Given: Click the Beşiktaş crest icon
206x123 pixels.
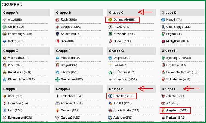Looking at the screenshot, I should point(163,65).
